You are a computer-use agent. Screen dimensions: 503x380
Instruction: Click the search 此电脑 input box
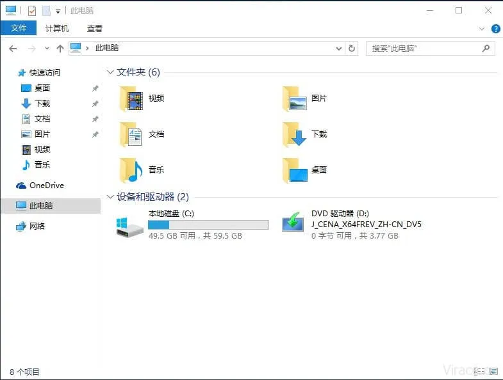(430, 49)
